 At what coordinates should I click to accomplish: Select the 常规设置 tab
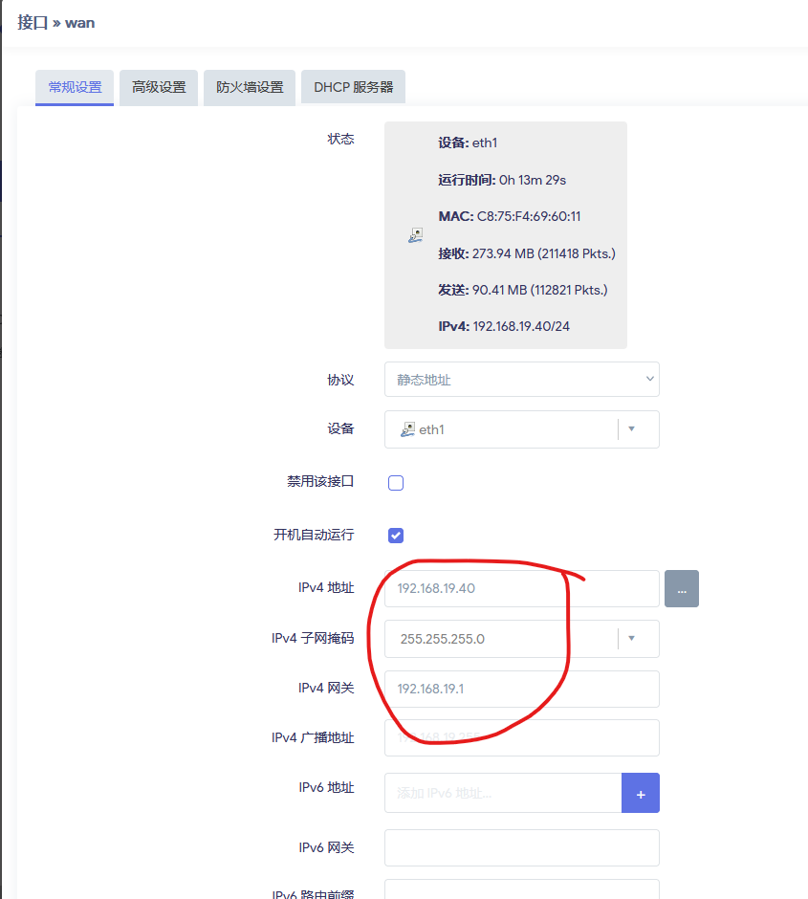point(75,87)
